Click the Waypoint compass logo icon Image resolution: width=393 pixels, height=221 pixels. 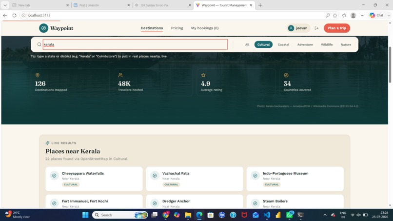point(43,28)
